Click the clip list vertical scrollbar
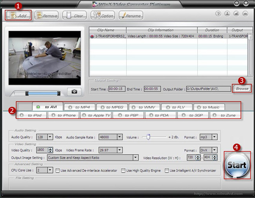Image resolution: width=255 pixels, height=198 pixels. (250, 54)
